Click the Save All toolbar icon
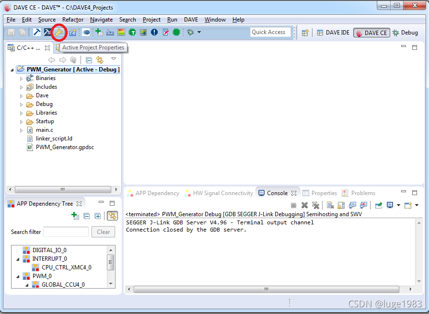The image size is (429, 314). point(22,33)
